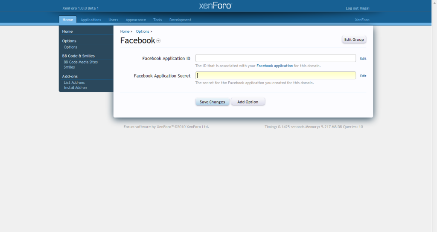Open the Facebook application hyperlink

(x=274, y=66)
